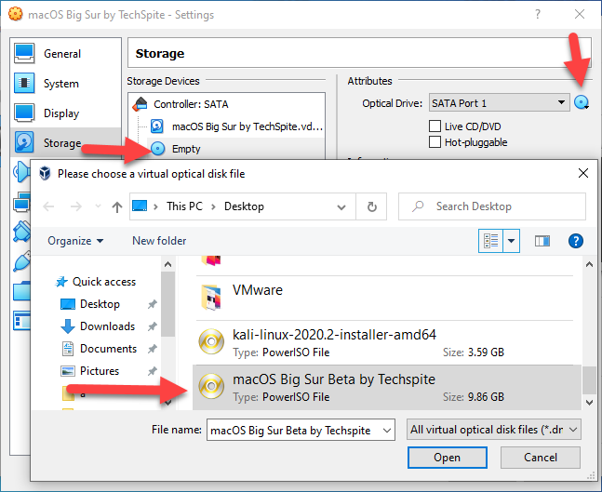
Task: Enable the Live CD/DVD checkbox
Action: point(435,126)
